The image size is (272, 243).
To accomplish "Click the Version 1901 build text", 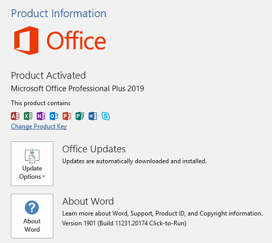I will (x=124, y=223).
